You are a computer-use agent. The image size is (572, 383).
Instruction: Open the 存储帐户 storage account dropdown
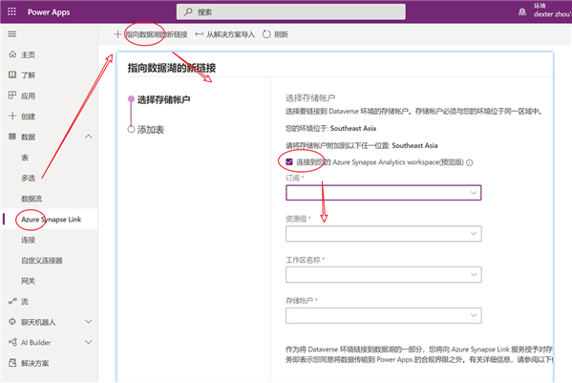point(383,315)
